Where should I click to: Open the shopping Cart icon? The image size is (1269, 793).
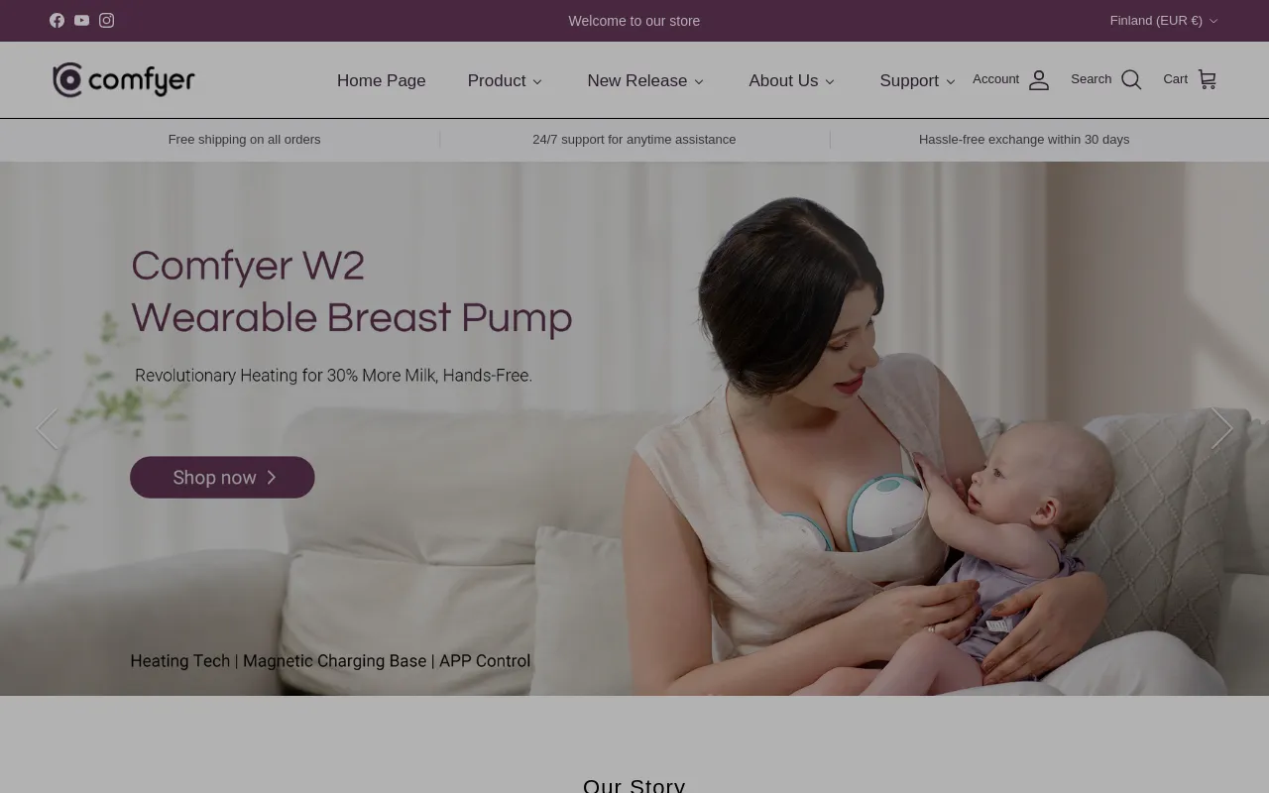click(1207, 79)
